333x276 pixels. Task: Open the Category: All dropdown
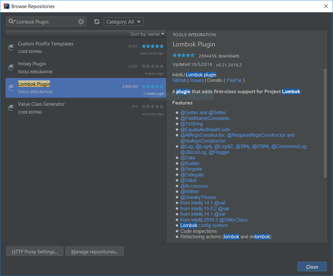tap(123, 22)
